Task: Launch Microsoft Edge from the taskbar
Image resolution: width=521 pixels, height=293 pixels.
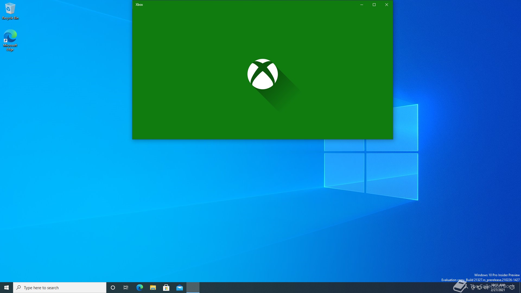Action: click(139, 288)
